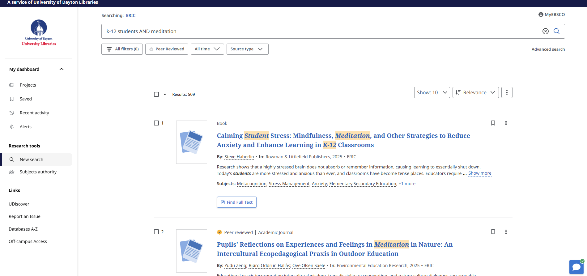587x276 pixels.
Task: Click Metacognition subject link
Action: click(252, 184)
